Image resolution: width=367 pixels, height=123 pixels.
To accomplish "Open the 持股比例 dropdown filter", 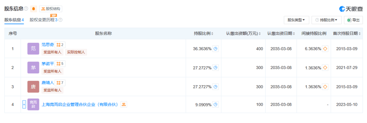I will click(x=327, y=20).
